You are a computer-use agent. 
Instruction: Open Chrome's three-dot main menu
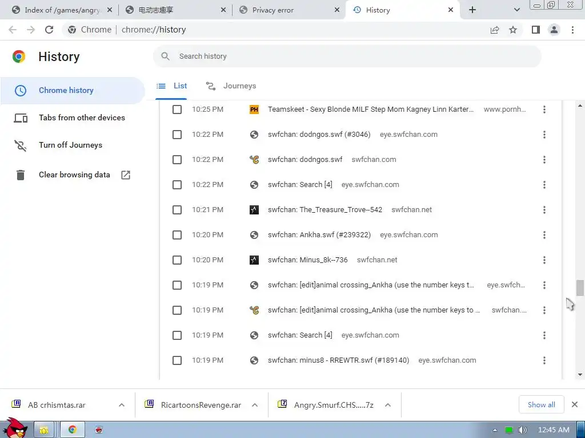(572, 30)
